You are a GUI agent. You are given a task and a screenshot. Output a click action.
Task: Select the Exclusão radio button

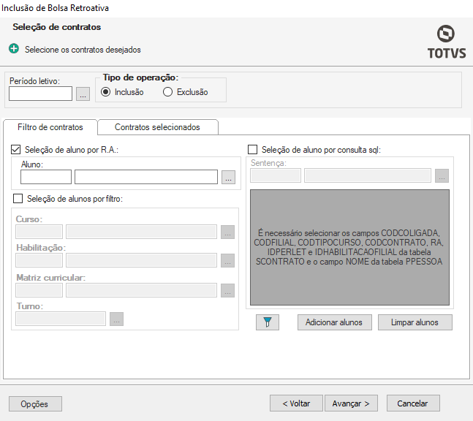(168, 92)
